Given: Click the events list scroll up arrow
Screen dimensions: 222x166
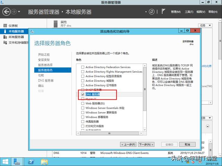Looking at the screenshot, I should 211,142.
